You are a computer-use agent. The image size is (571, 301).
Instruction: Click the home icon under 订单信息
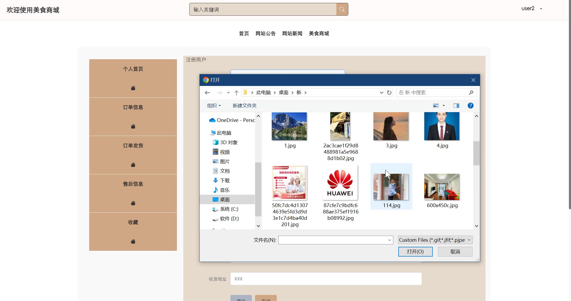[x=133, y=126]
